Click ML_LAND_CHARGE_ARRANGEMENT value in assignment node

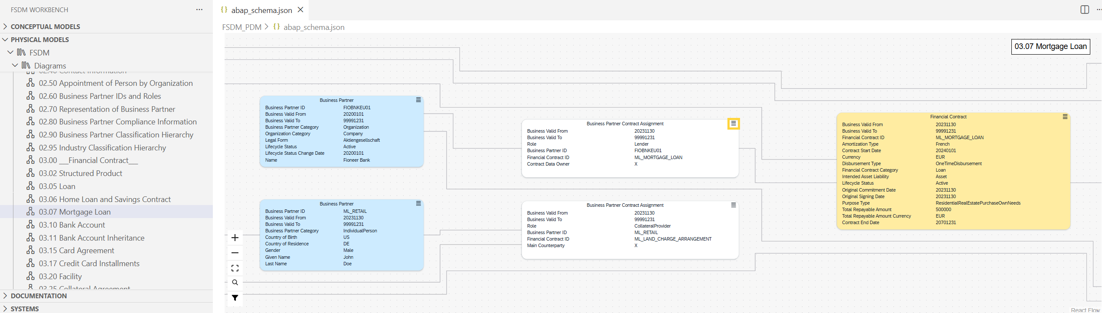pyautogui.click(x=673, y=239)
